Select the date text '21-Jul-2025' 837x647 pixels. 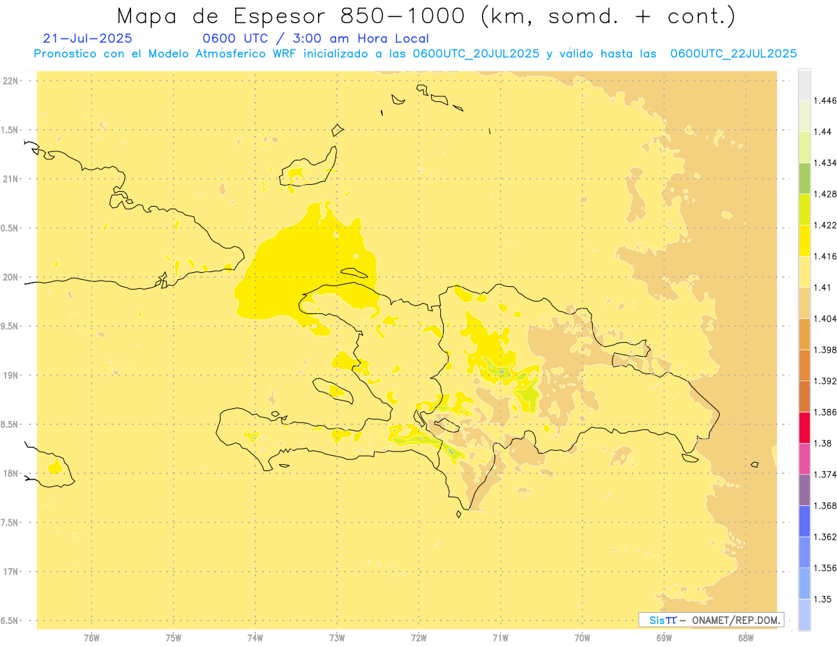coord(87,38)
